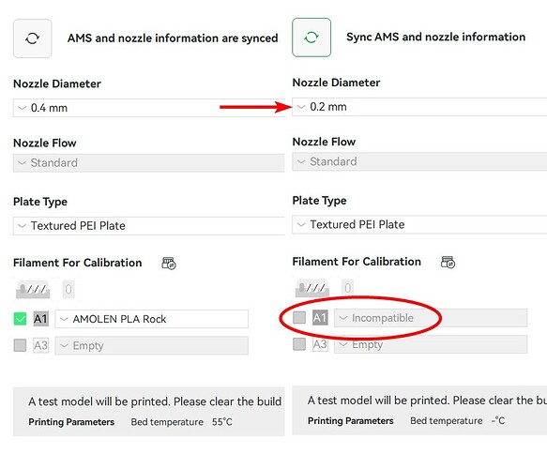Click the right external spool slot number 0
Viewport: 547px width, 469px height.
(x=347, y=288)
